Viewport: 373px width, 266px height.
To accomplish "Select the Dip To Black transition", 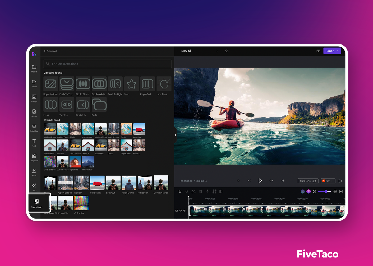I will [83, 84].
